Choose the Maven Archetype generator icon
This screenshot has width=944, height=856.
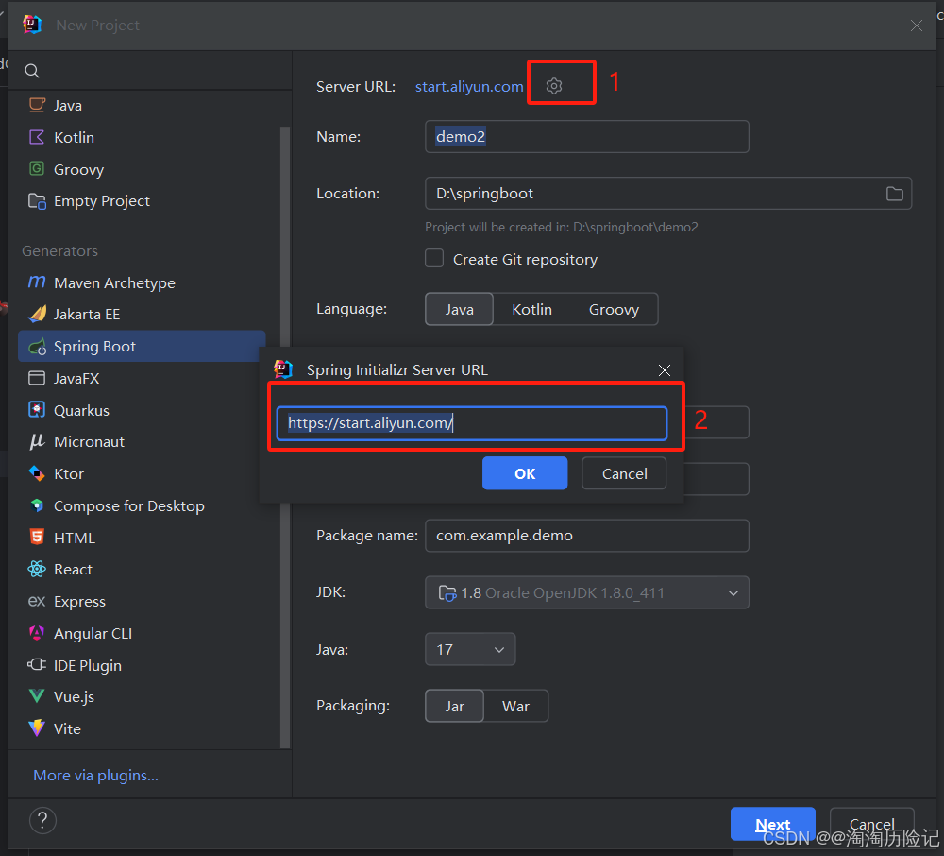click(37, 282)
